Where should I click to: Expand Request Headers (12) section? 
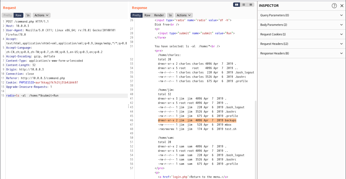click(x=302, y=44)
